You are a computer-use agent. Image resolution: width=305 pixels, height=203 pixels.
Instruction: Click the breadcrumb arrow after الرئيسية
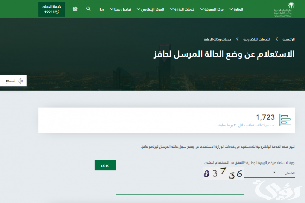(276, 39)
